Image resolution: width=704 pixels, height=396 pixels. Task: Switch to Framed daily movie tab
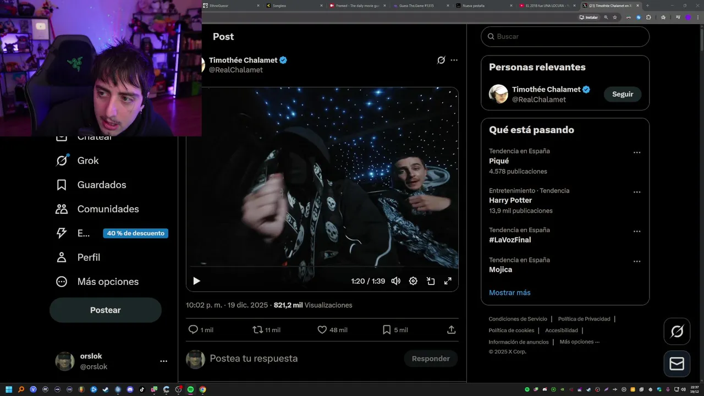pyautogui.click(x=358, y=5)
